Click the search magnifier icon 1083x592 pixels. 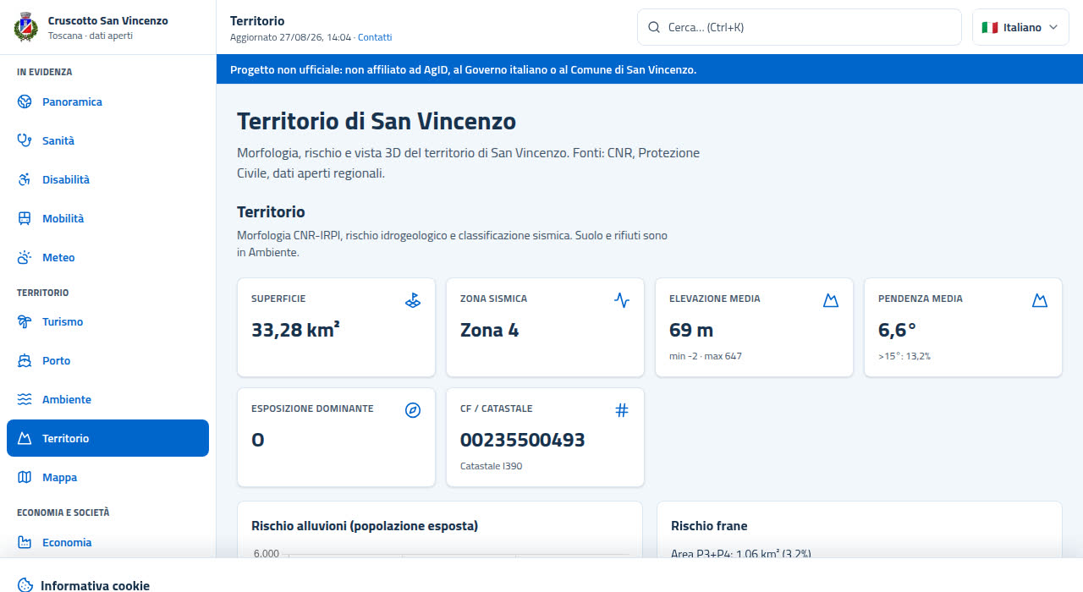(x=654, y=27)
